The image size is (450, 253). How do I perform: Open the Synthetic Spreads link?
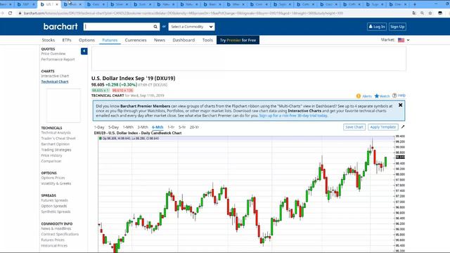(56, 212)
